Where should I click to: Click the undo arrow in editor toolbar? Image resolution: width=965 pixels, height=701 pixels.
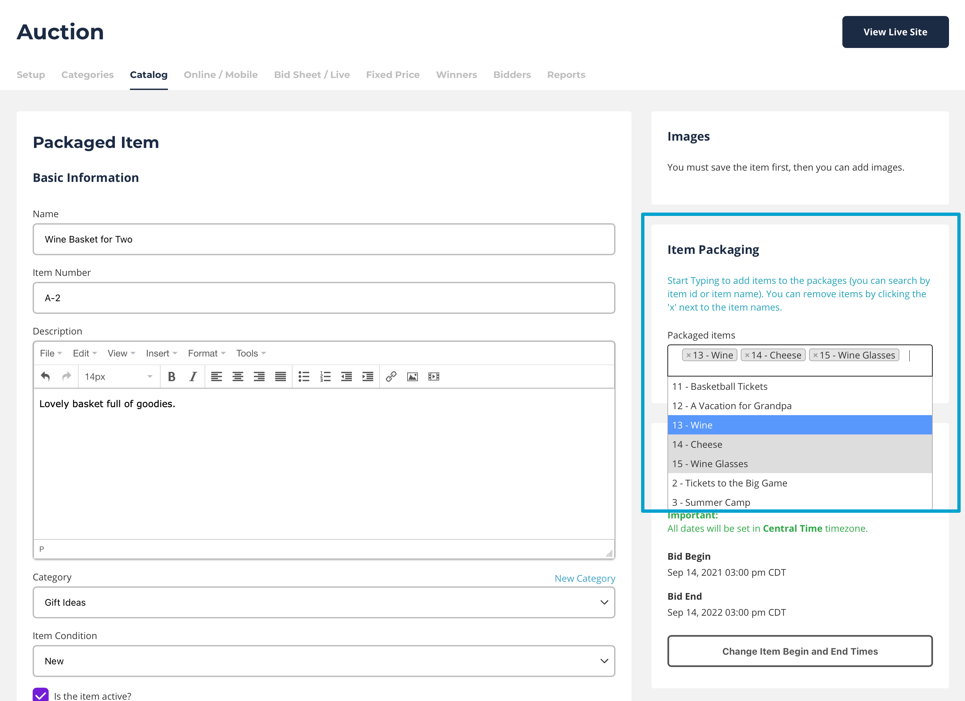click(x=46, y=376)
